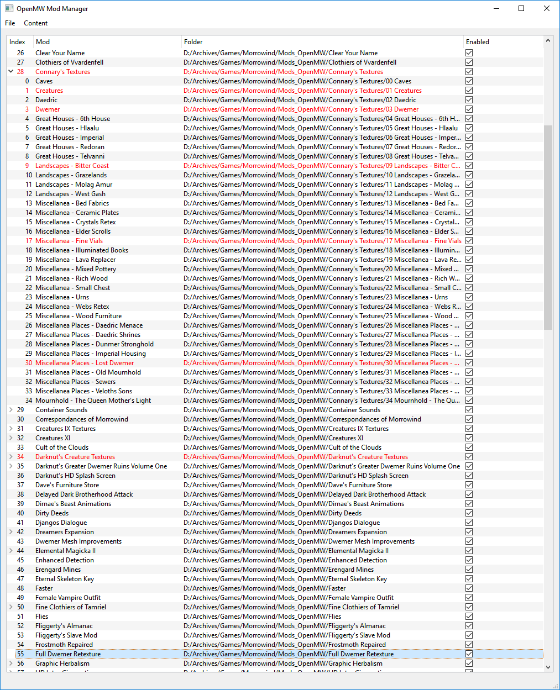Expand the Elemental Magicka II entry
The height and width of the screenshot is (690, 560).
[11, 551]
